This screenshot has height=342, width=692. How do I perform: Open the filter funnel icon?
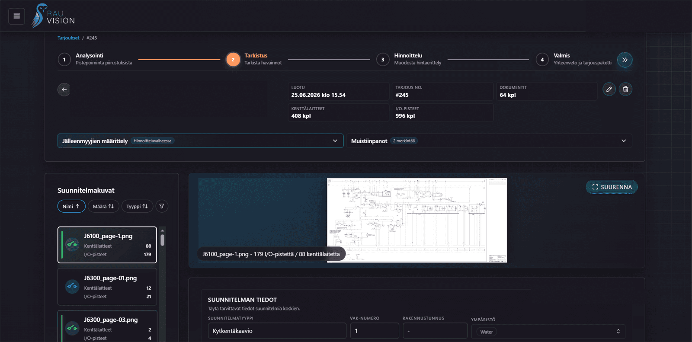[162, 206]
